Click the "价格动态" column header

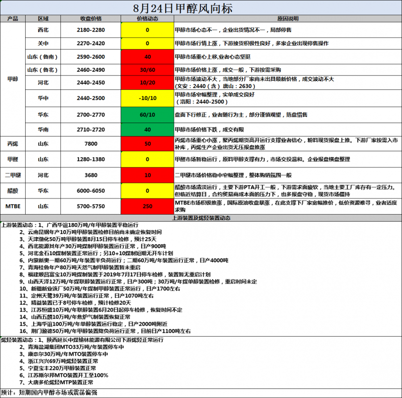click(x=147, y=19)
